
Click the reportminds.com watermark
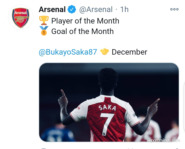pos(164,140)
